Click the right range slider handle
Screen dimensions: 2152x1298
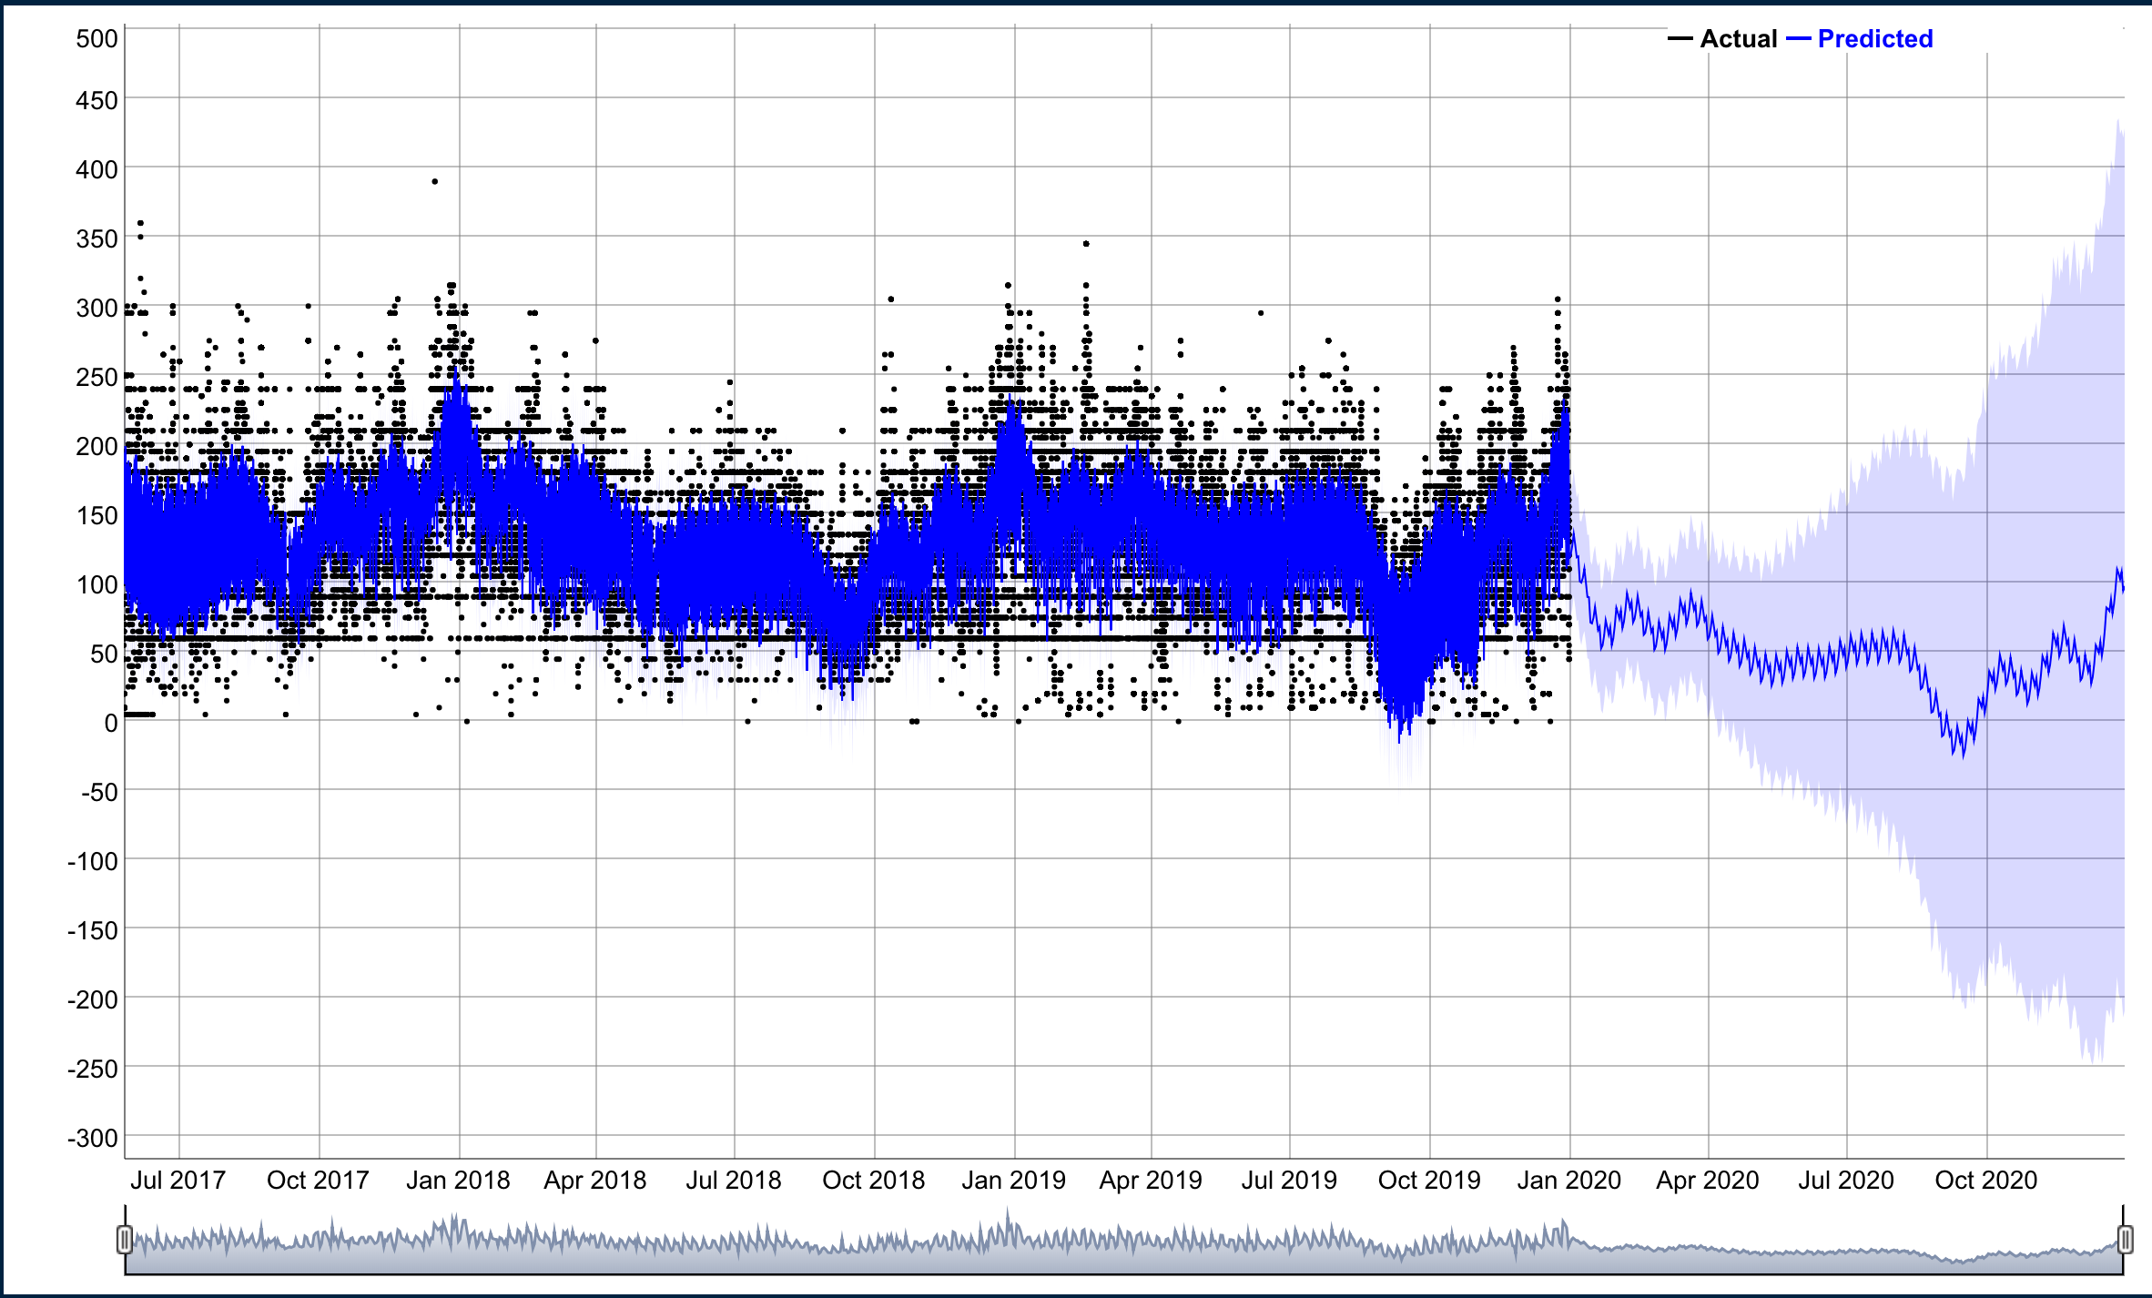[x=2125, y=1239]
